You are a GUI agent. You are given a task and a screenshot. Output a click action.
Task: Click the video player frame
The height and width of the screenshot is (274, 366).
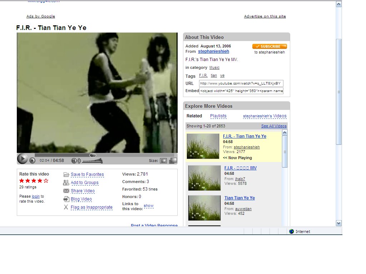[x=97, y=93]
